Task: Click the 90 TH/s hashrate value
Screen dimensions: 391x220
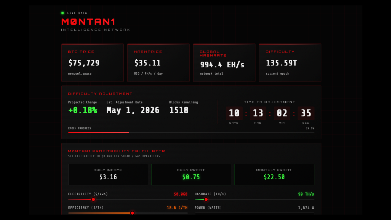Action: 306,194
